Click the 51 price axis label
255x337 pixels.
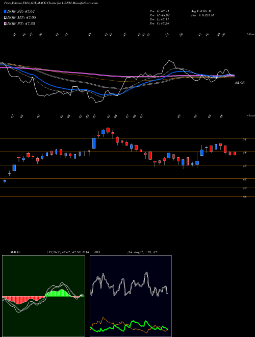pos(244,139)
